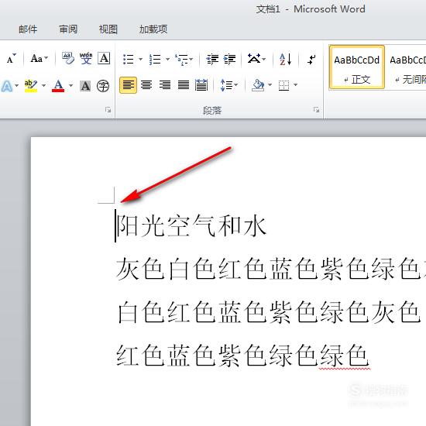Click the Decrease Indent icon
The height and width of the screenshot is (426, 426).
click(212, 59)
